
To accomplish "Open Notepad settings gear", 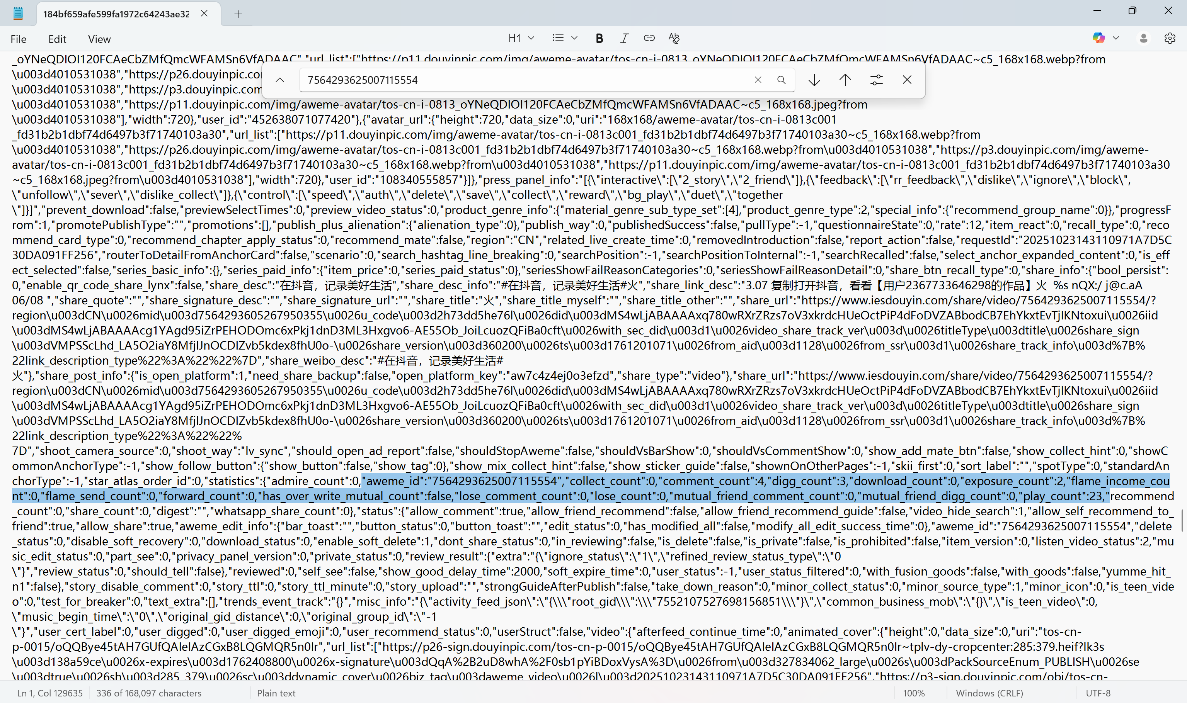I will (x=1170, y=38).
